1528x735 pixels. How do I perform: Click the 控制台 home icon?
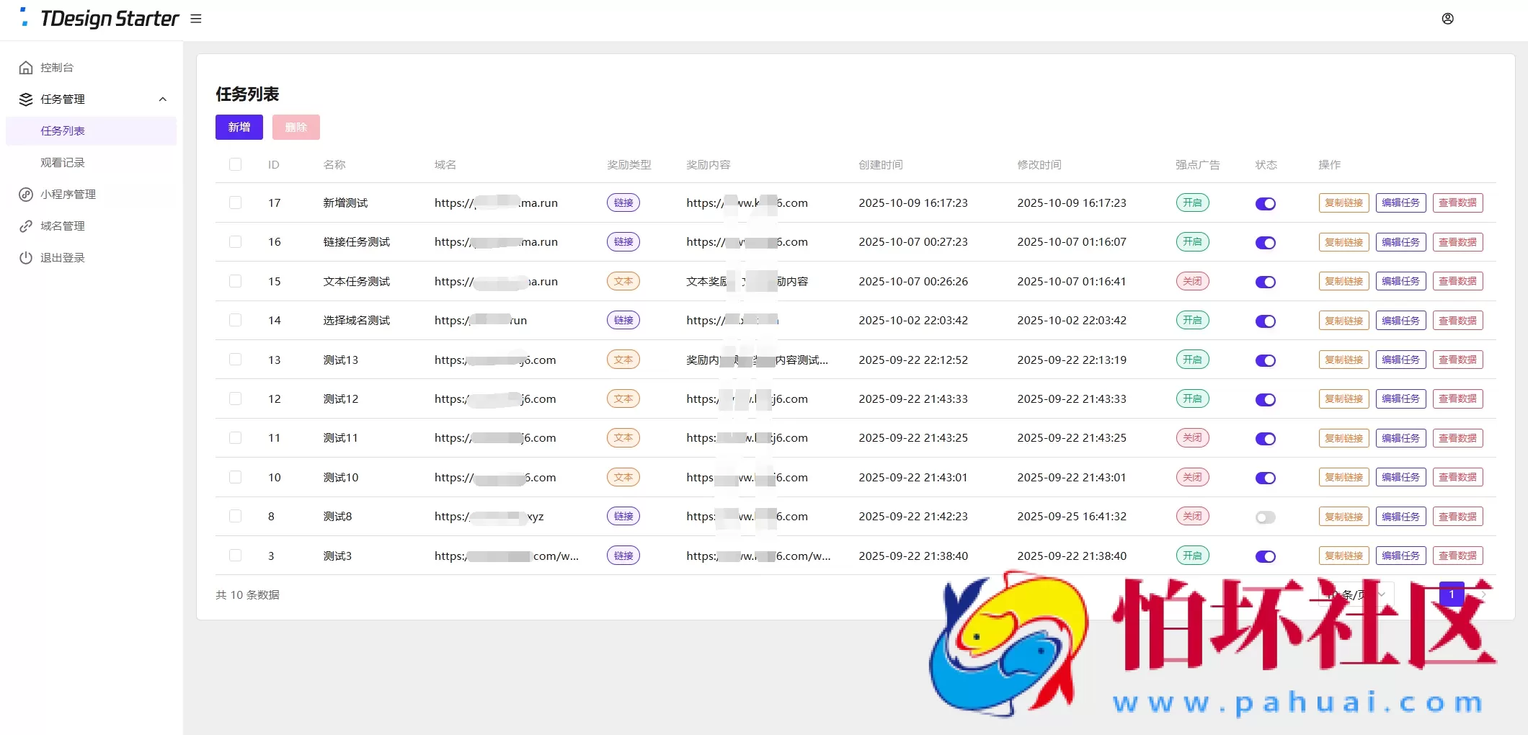[26, 68]
